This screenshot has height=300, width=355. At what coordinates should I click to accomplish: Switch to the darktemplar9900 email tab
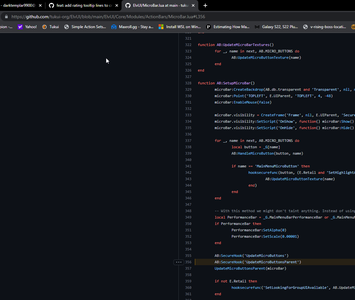pos(19,5)
